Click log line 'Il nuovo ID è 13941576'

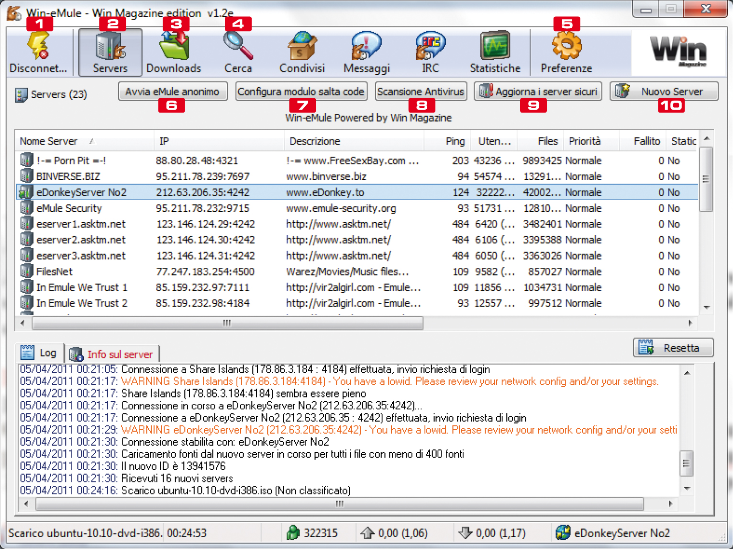(x=173, y=466)
